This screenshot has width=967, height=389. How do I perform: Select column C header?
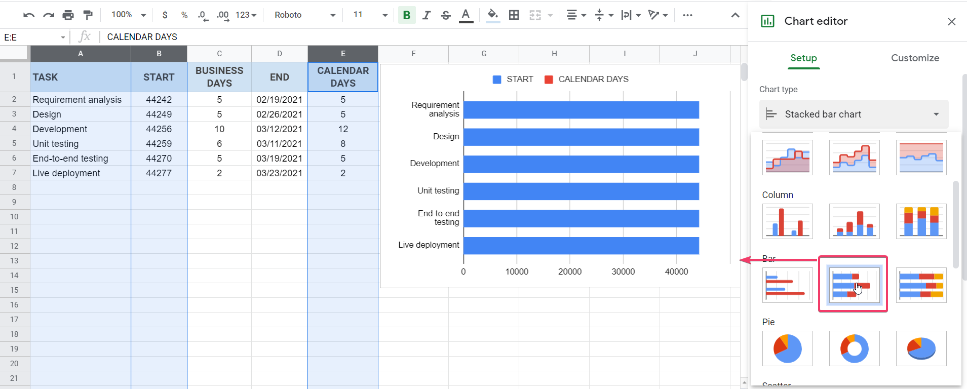[219, 54]
